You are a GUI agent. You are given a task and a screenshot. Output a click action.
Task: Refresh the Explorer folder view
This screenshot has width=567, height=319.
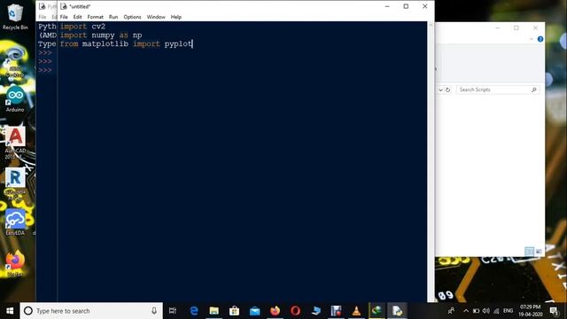pyautogui.click(x=447, y=89)
